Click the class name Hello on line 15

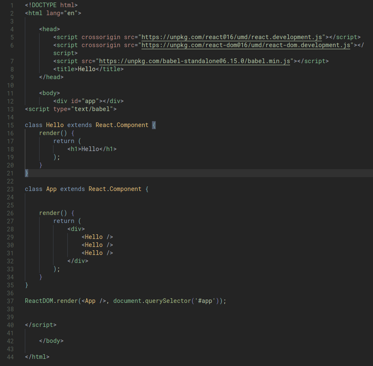pos(55,125)
